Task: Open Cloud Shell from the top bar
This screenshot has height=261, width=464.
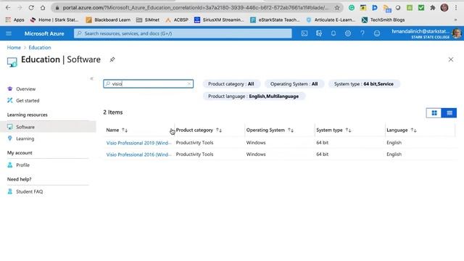Action: [304, 33]
